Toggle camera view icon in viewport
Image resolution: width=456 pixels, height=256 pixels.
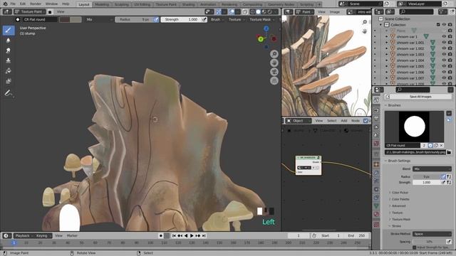tap(274, 72)
